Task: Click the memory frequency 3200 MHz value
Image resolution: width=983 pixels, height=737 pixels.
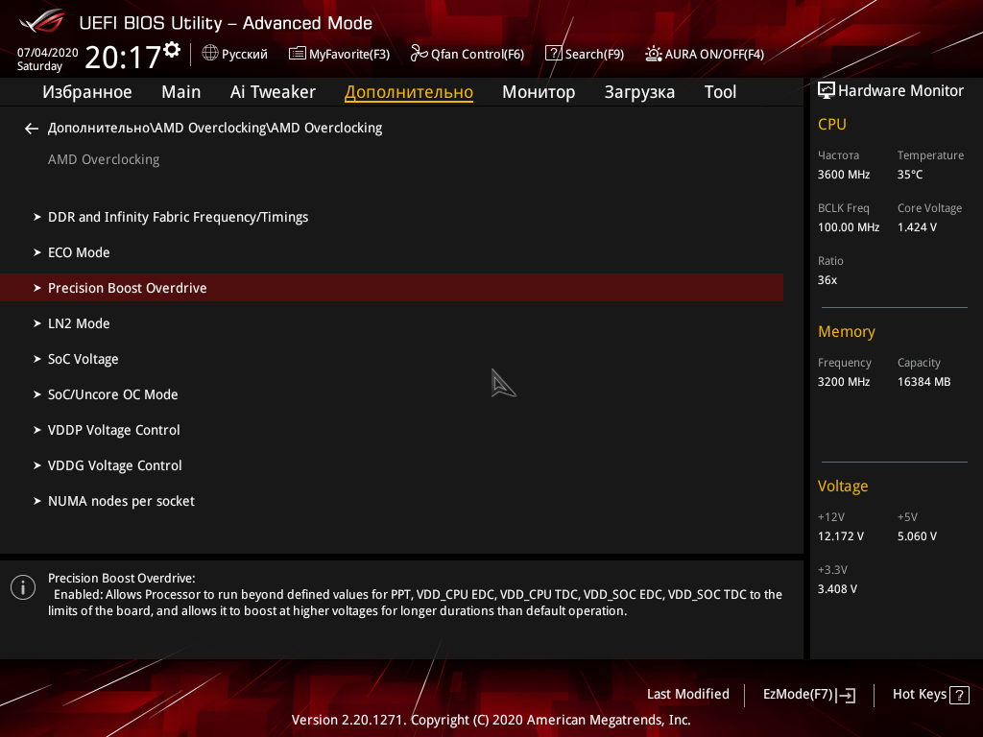Action: [x=844, y=382]
